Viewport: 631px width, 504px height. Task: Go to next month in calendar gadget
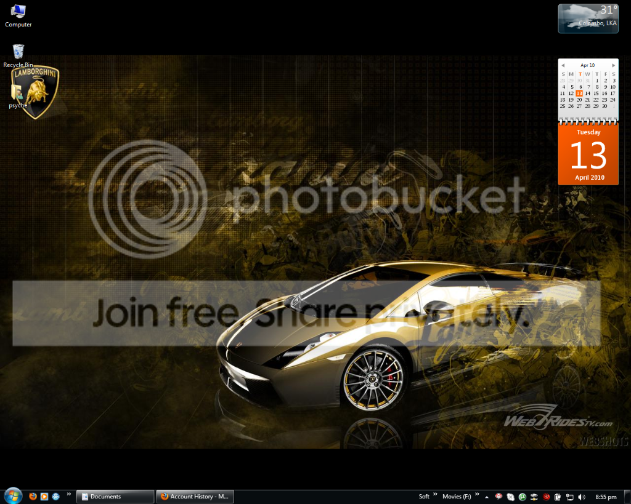pyautogui.click(x=613, y=65)
